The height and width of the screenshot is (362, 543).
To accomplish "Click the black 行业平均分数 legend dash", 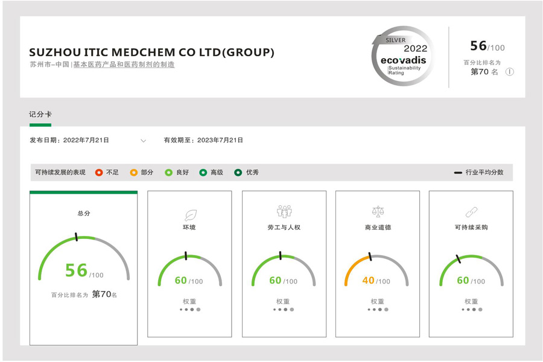I will click(458, 173).
